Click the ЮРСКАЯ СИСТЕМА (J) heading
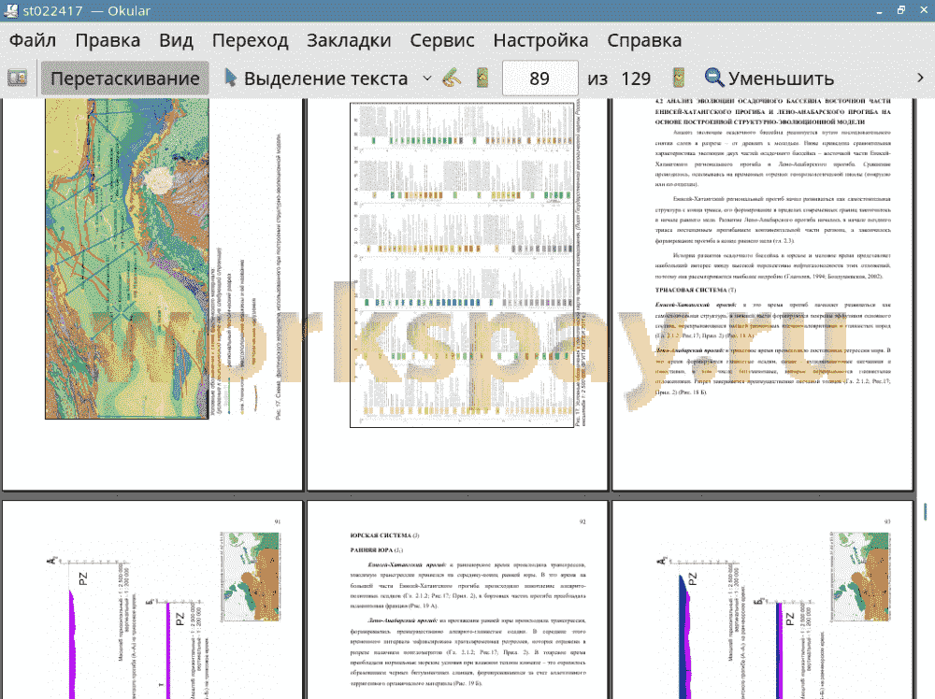This screenshot has width=935, height=699. coord(384,535)
